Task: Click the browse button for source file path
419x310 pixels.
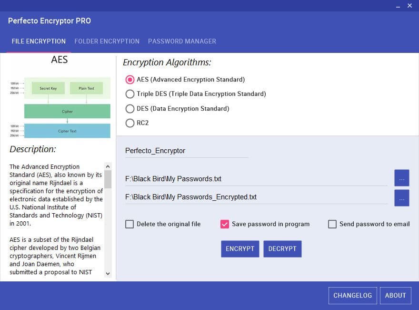Action: (x=401, y=178)
